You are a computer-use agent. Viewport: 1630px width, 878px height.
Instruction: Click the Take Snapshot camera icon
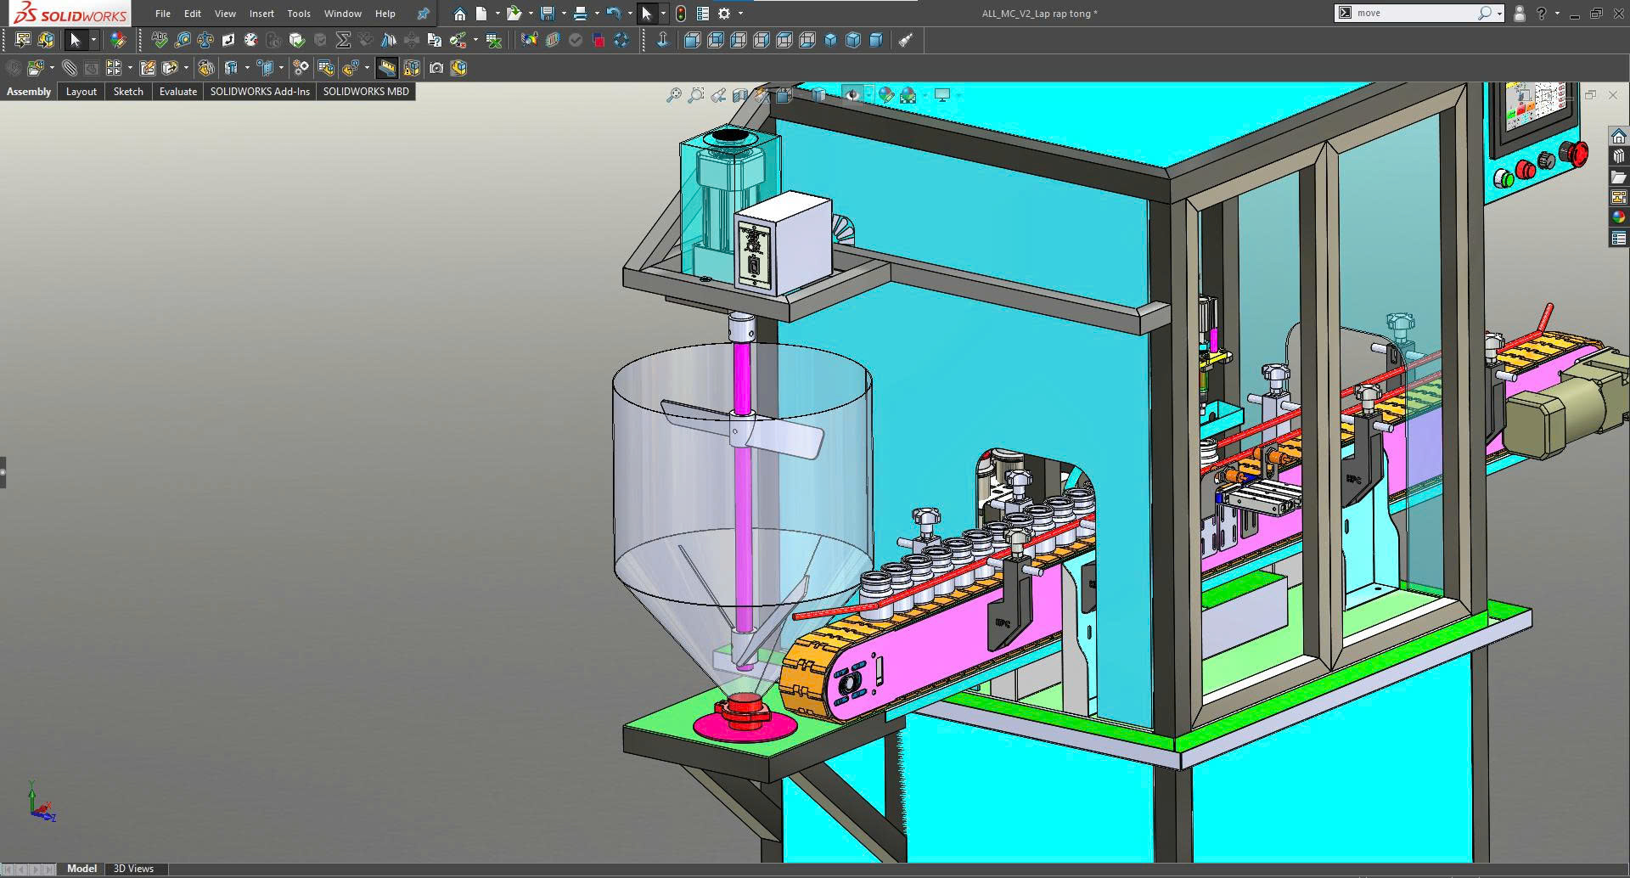436,68
